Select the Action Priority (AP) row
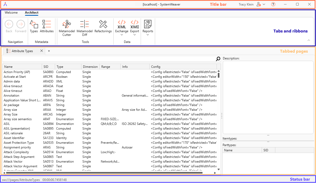This screenshot has height=183, width=316. pos(110,72)
